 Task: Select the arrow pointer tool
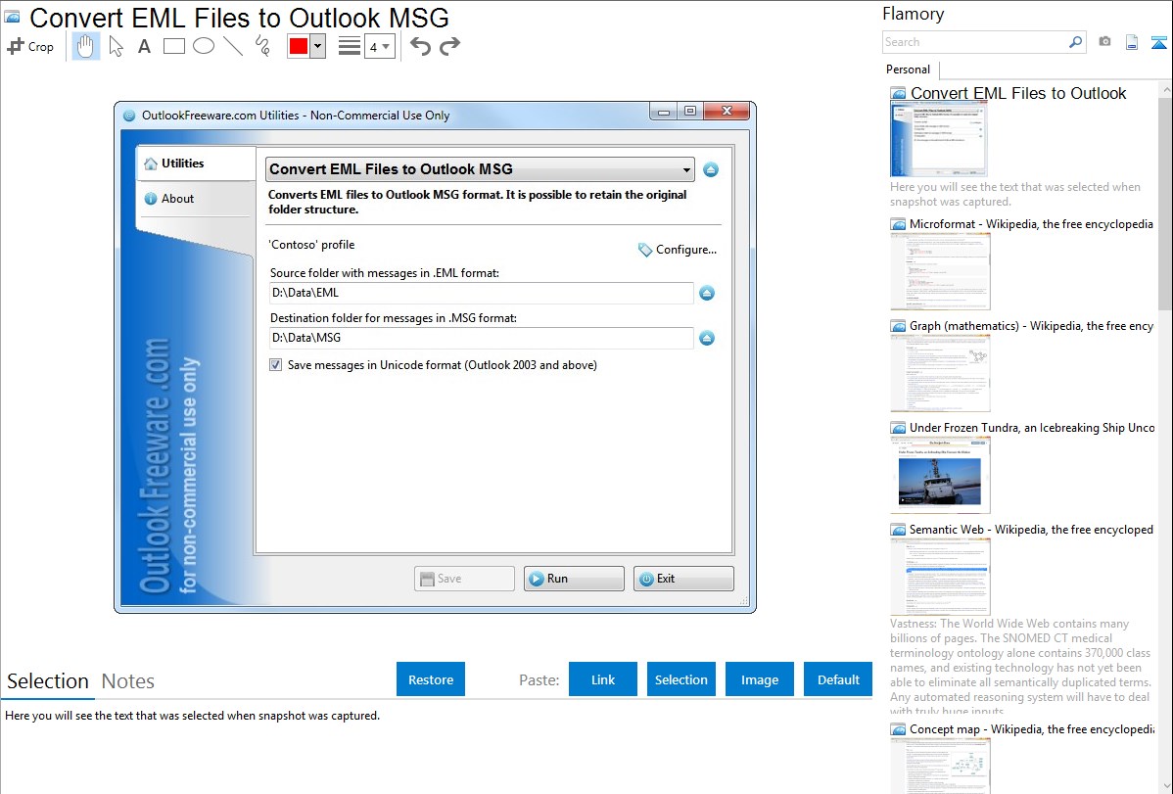click(116, 46)
